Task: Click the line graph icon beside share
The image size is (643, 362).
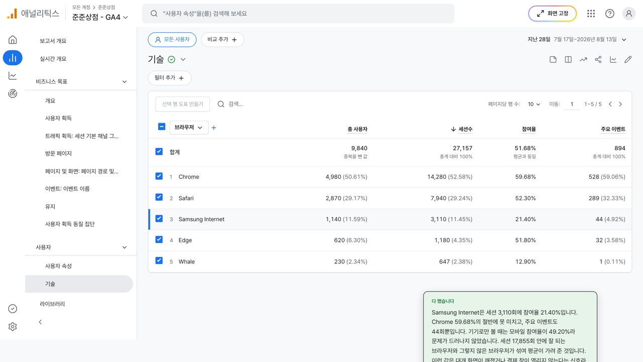Action: pos(613,59)
